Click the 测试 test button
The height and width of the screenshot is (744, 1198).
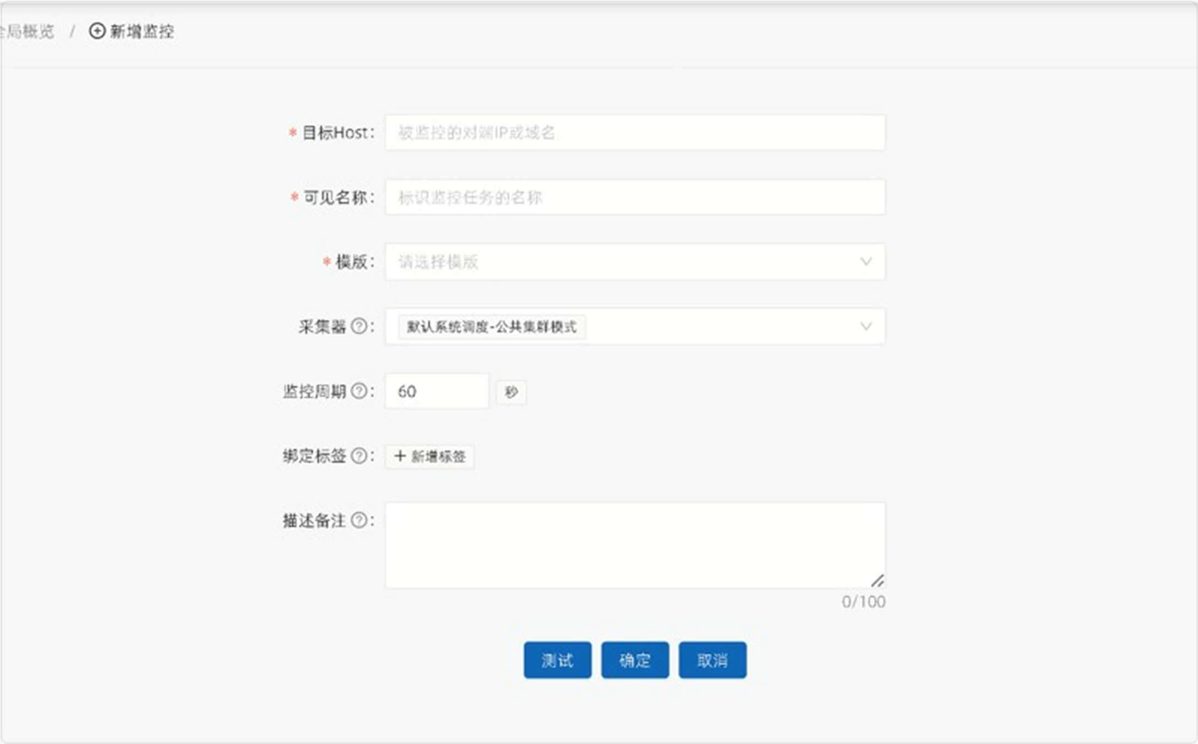click(x=557, y=660)
